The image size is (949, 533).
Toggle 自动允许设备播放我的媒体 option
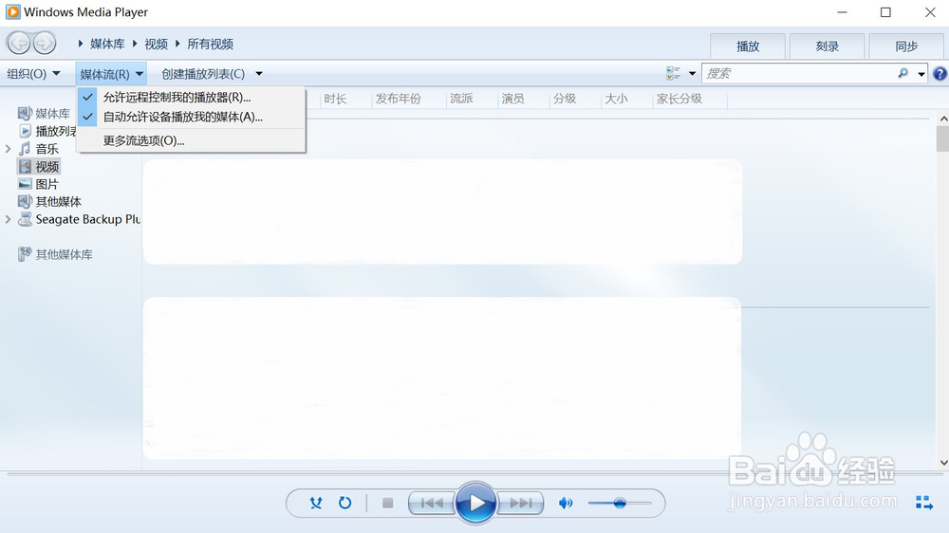191,117
